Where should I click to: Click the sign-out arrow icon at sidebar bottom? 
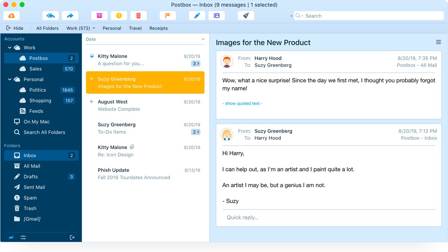point(72,237)
